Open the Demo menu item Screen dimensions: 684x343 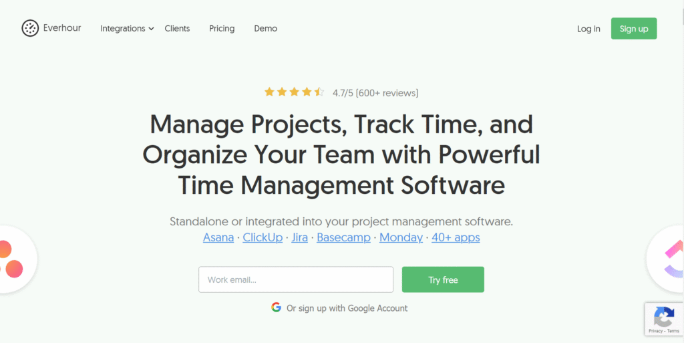coord(266,28)
